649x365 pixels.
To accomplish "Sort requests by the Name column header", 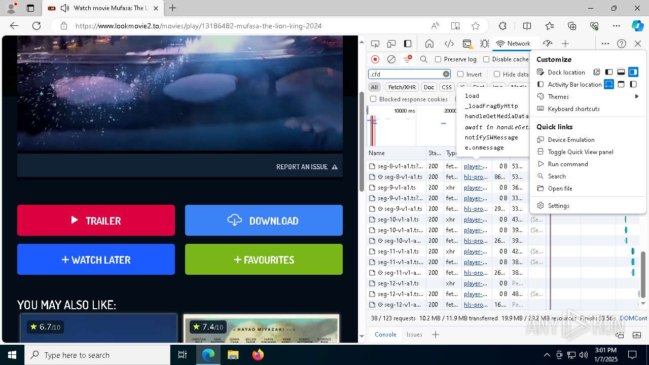I will click(x=396, y=153).
